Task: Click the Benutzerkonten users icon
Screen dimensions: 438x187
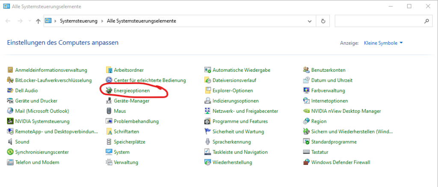Action: tap(306, 70)
